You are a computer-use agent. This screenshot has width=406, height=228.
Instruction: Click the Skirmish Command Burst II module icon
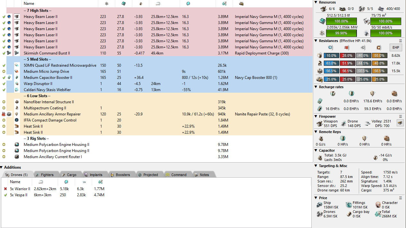click(17, 53)
